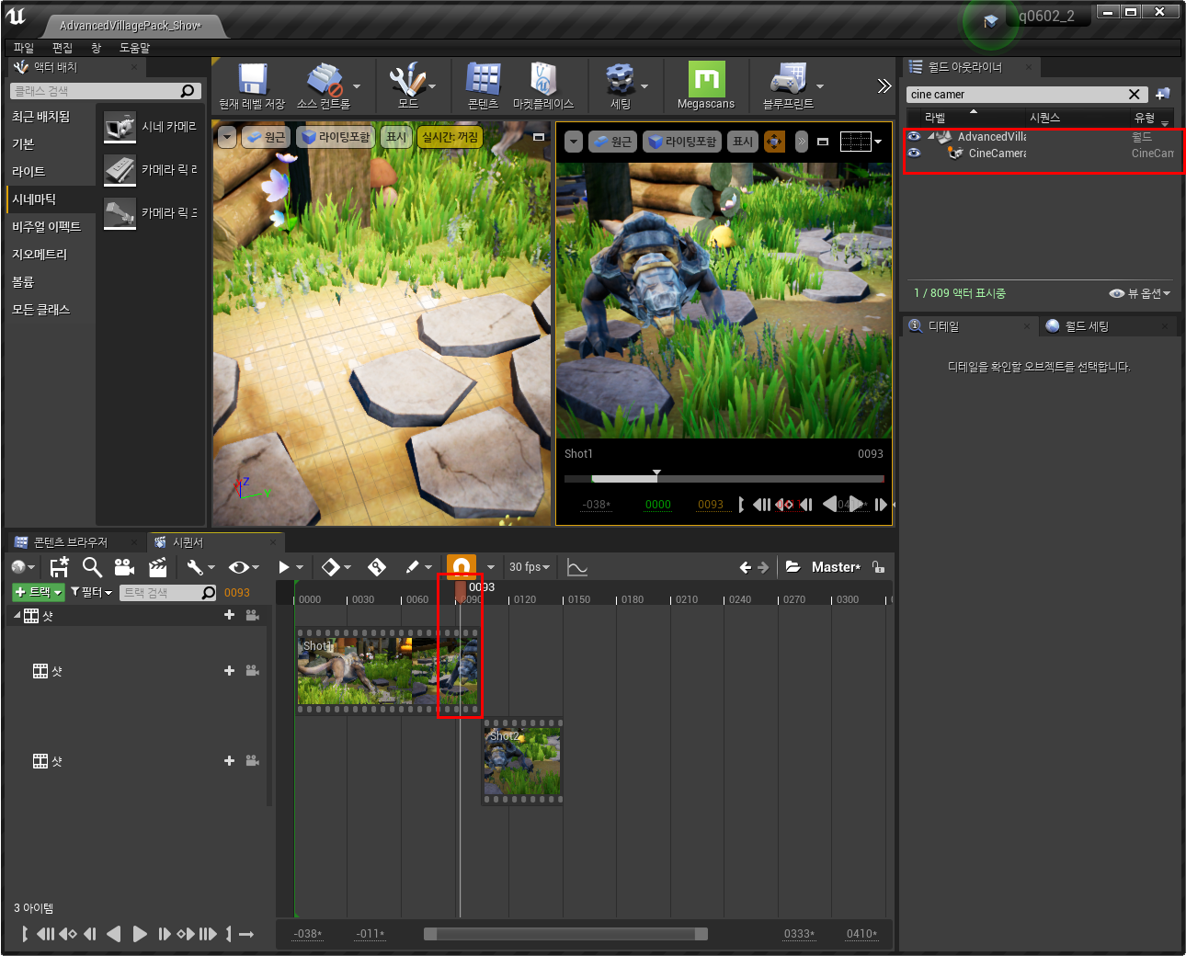Select the Cine Camera Actor item
Screen dimensions: 1186x956
coord(151,126)
